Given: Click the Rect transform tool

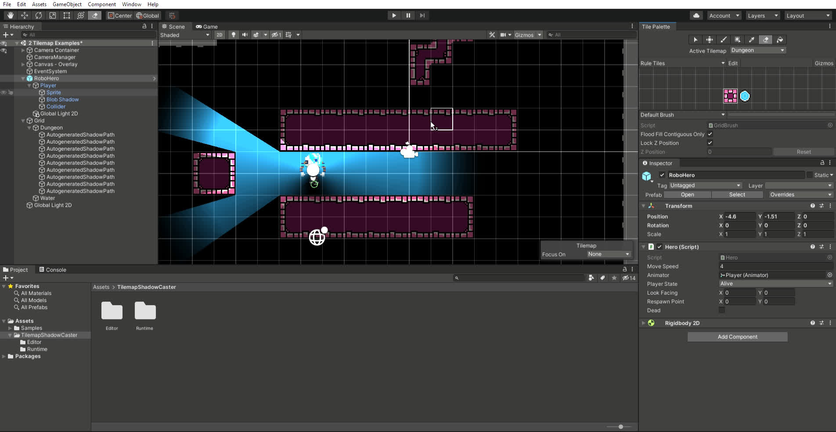Looking at the screenshot, I should pyautogui.click(x=67, y=15).
